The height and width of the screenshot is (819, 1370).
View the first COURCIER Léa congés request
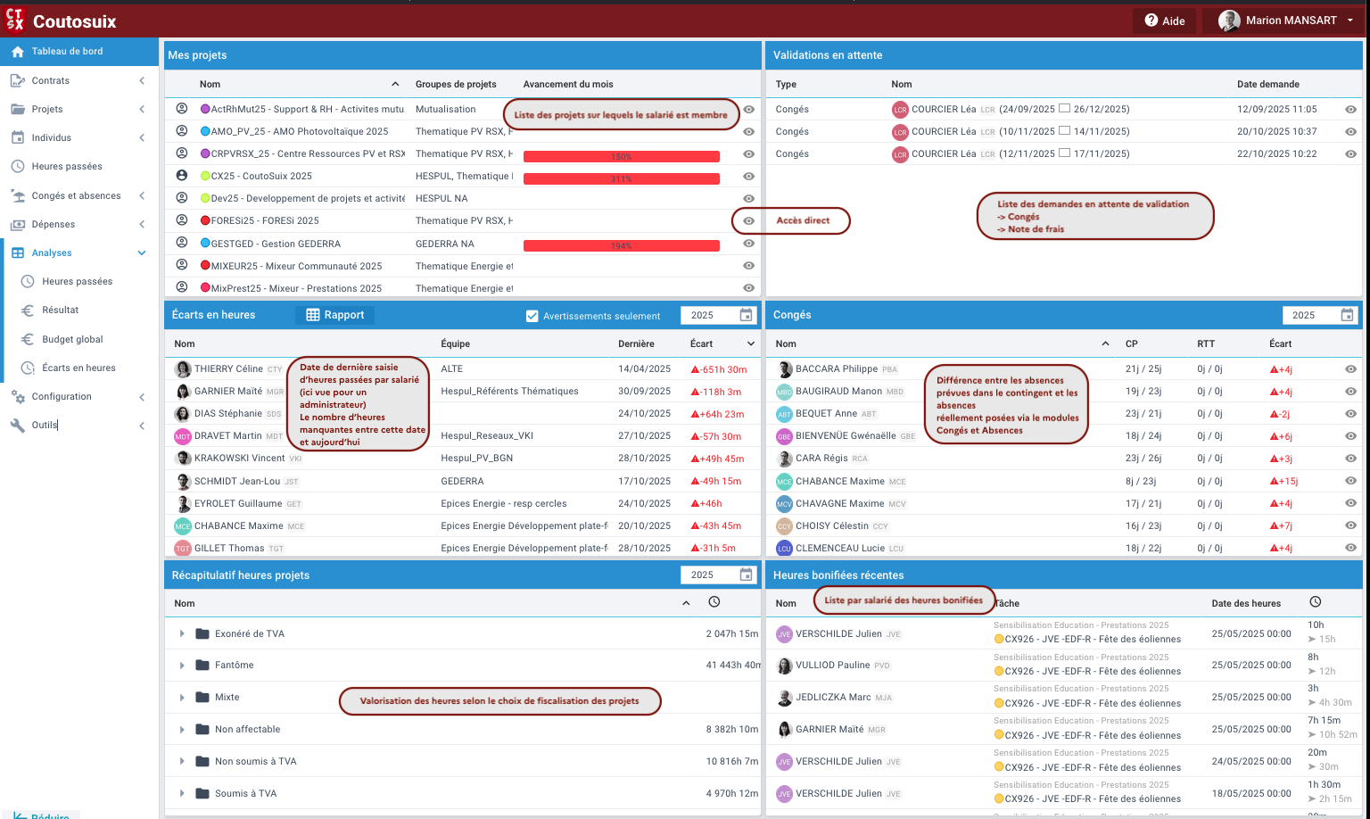[1350, 110]
